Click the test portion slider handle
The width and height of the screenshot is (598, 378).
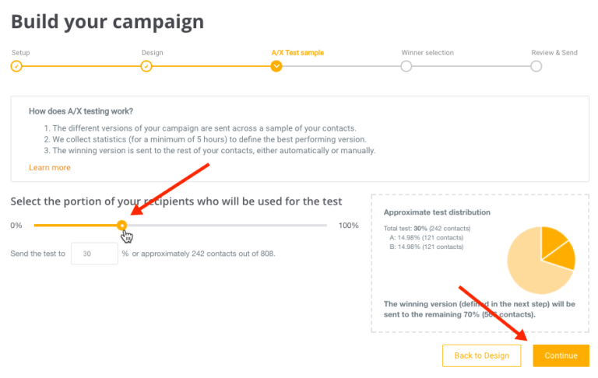click(122, 226)
